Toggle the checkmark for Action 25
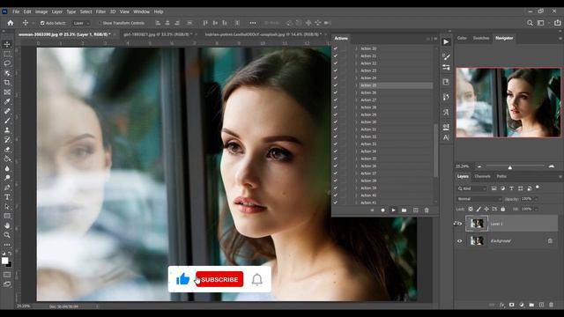 point(336,85)
